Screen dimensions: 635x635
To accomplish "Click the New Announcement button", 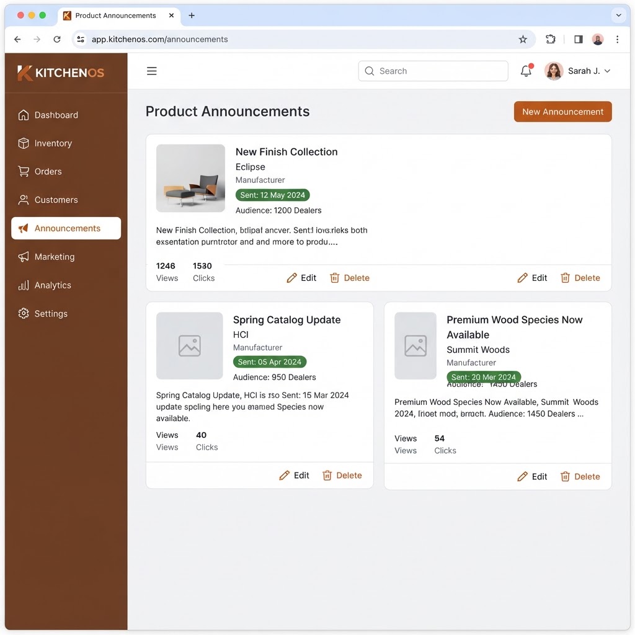I will point(562,112).
